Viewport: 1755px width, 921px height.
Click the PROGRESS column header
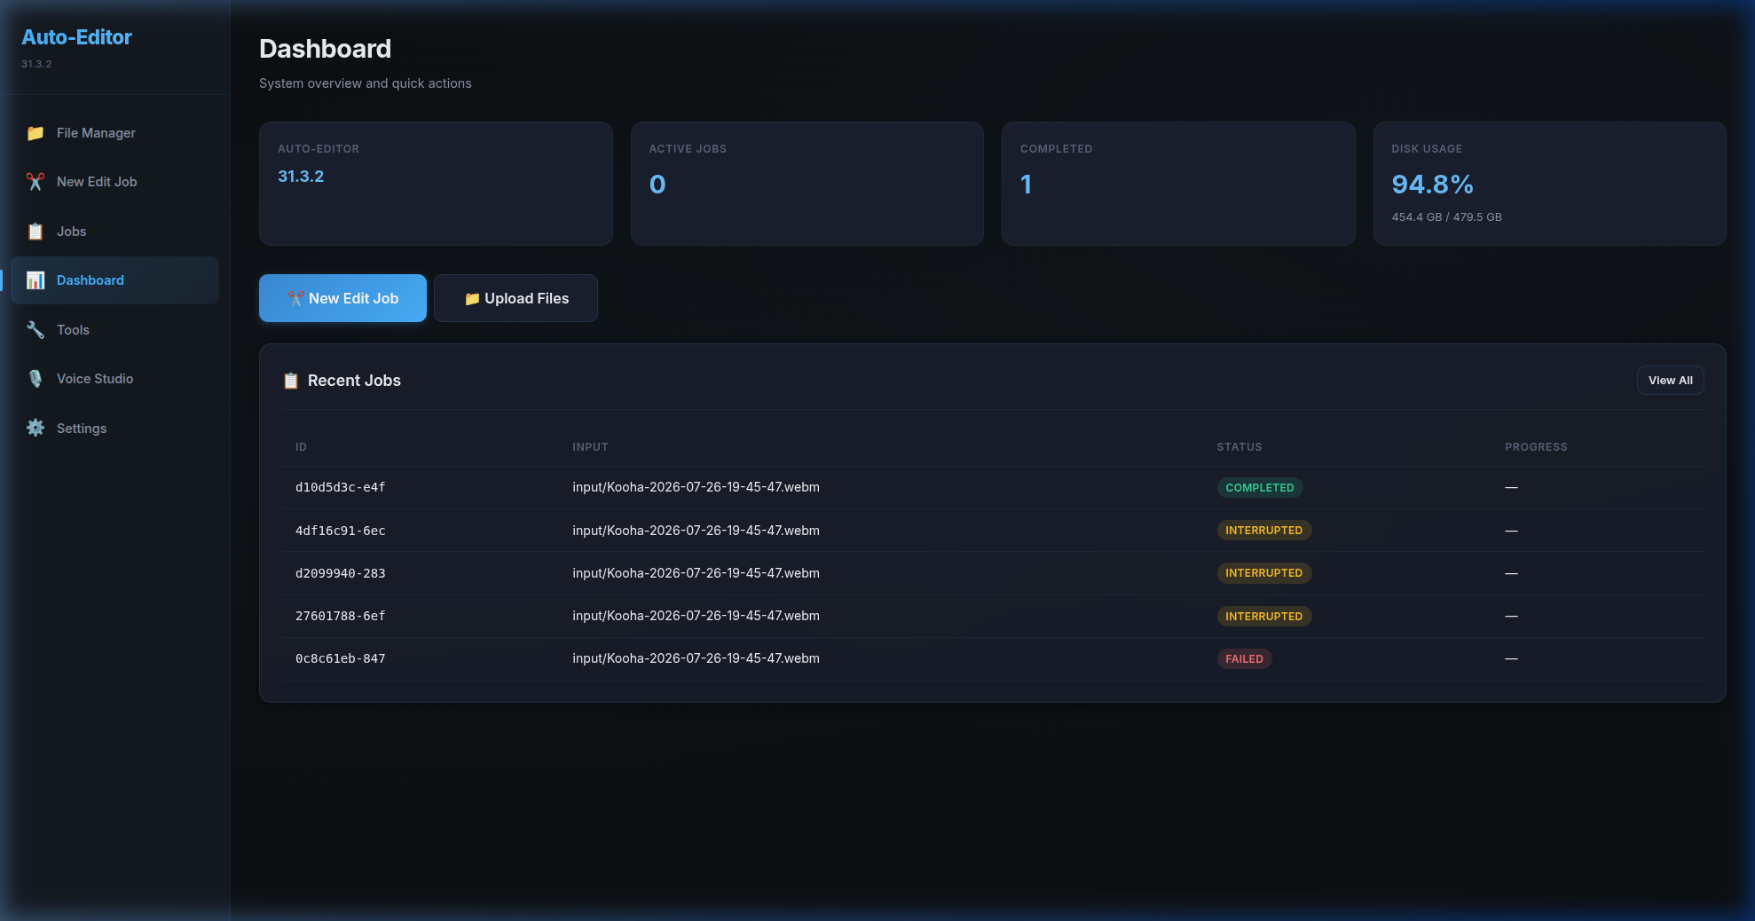[x=1536, y=447]
